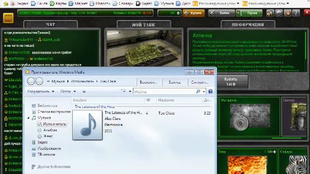This screenshot has width=310, height=174.
Task: Open the Поток dropdown menu
Action: pos(68,91)
